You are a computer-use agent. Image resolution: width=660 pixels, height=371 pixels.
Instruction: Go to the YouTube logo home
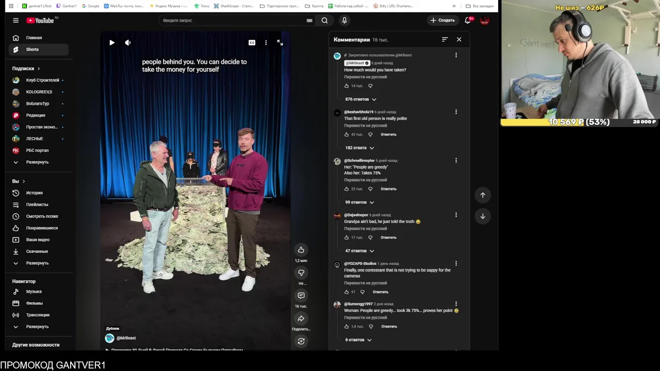point(41,21)
